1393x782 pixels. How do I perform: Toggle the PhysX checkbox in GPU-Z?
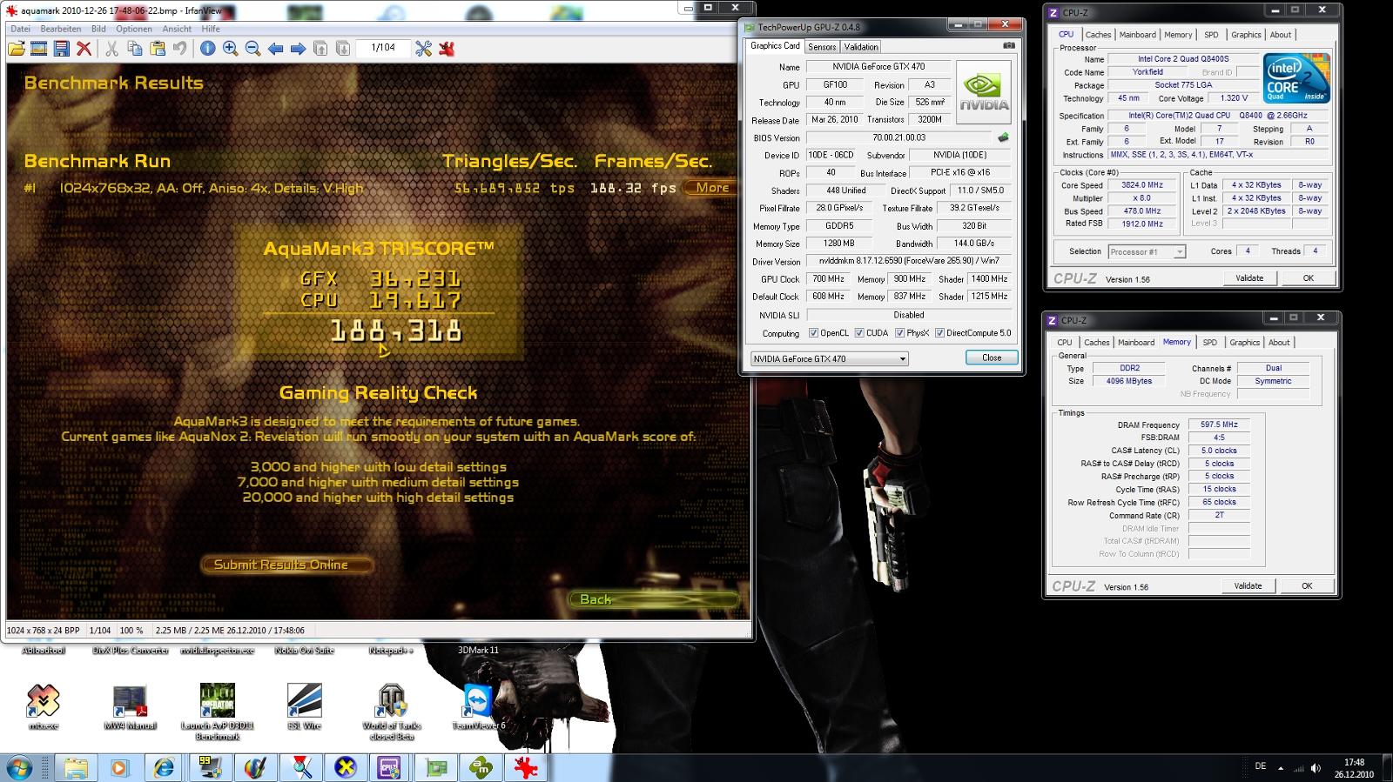coord(899,333)
